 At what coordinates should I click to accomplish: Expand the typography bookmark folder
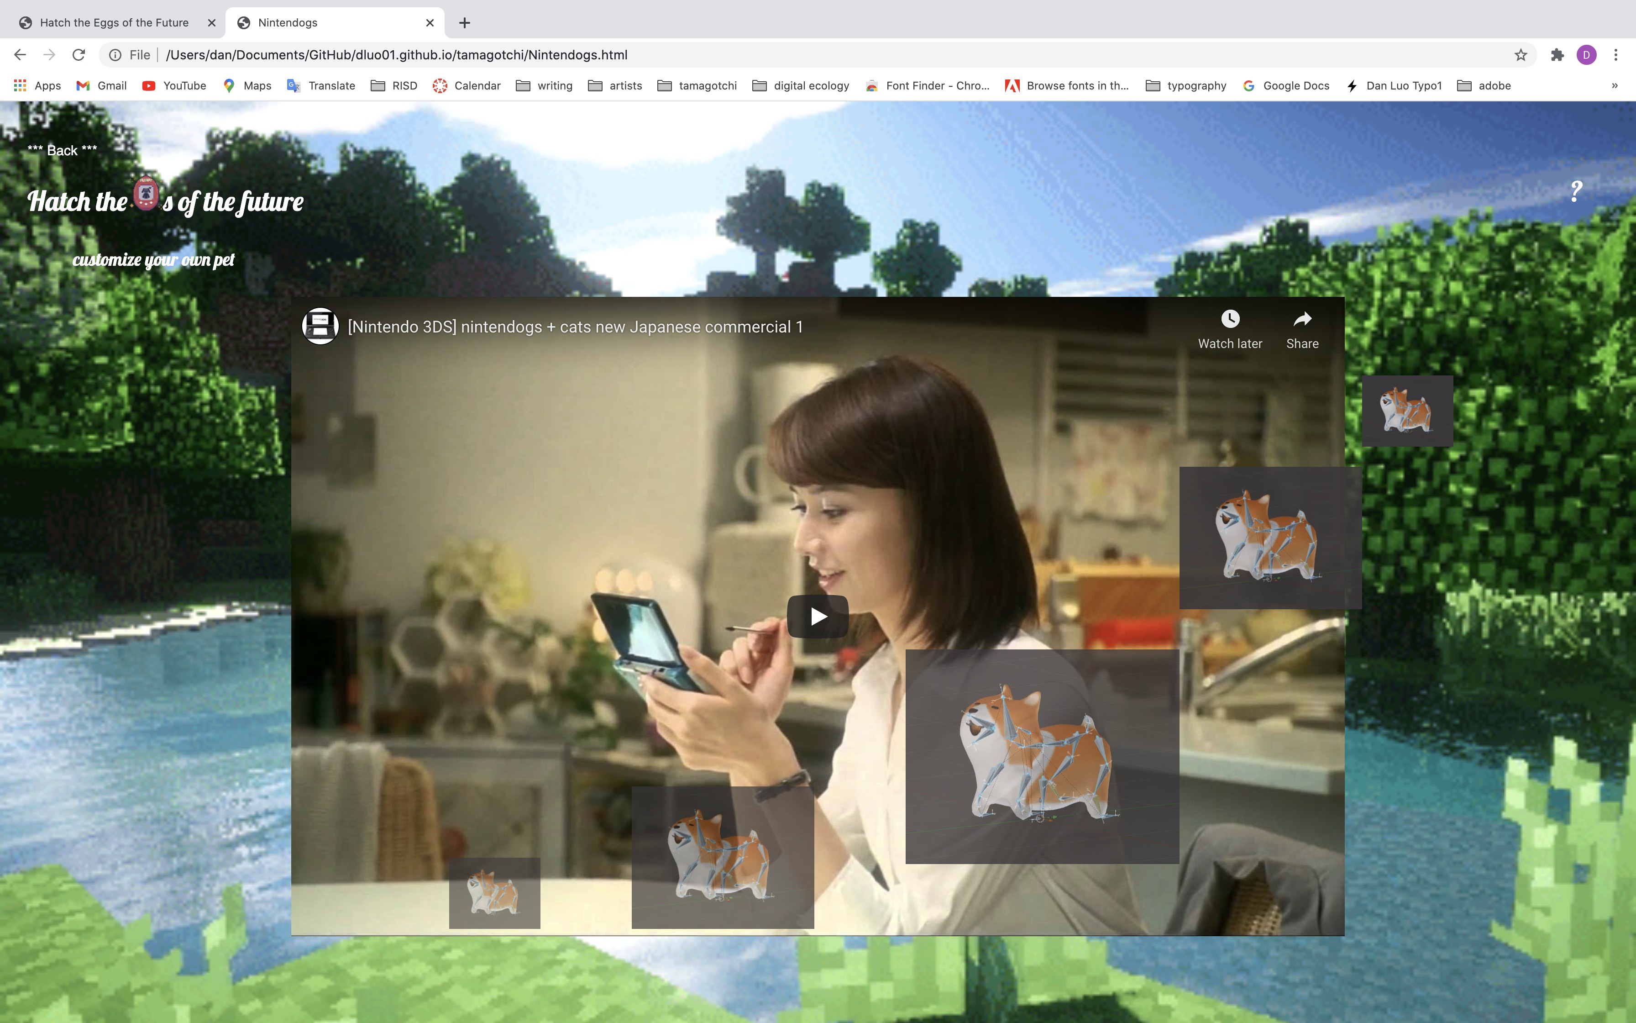tap(1186, 85)
